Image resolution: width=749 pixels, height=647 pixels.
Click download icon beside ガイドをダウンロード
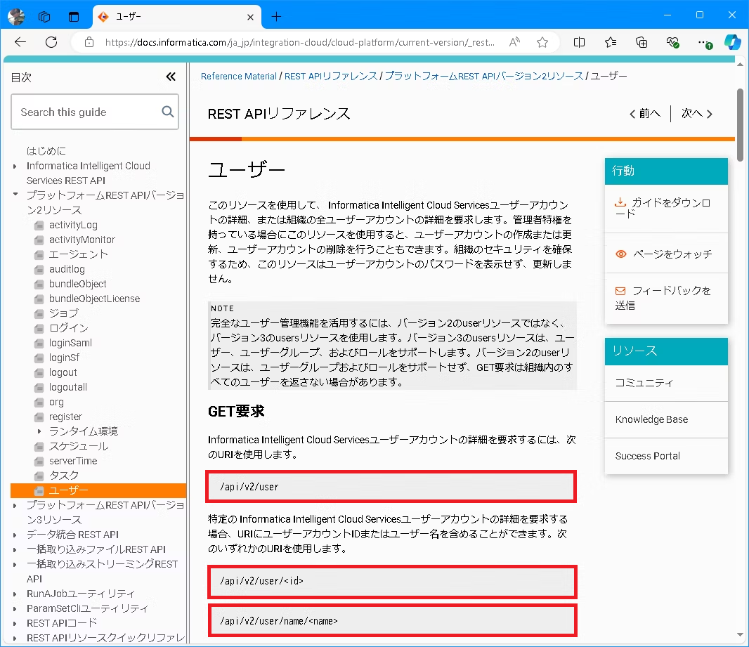(x=620, y=202)
